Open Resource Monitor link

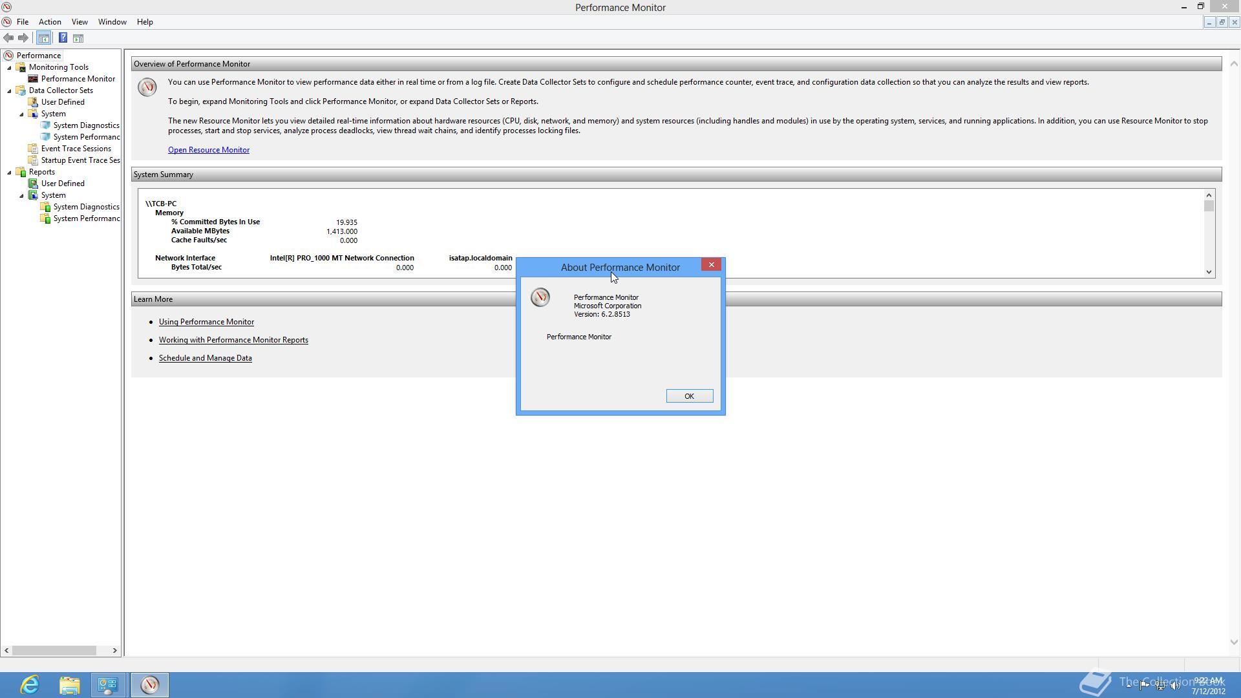(x=209, y=150)
